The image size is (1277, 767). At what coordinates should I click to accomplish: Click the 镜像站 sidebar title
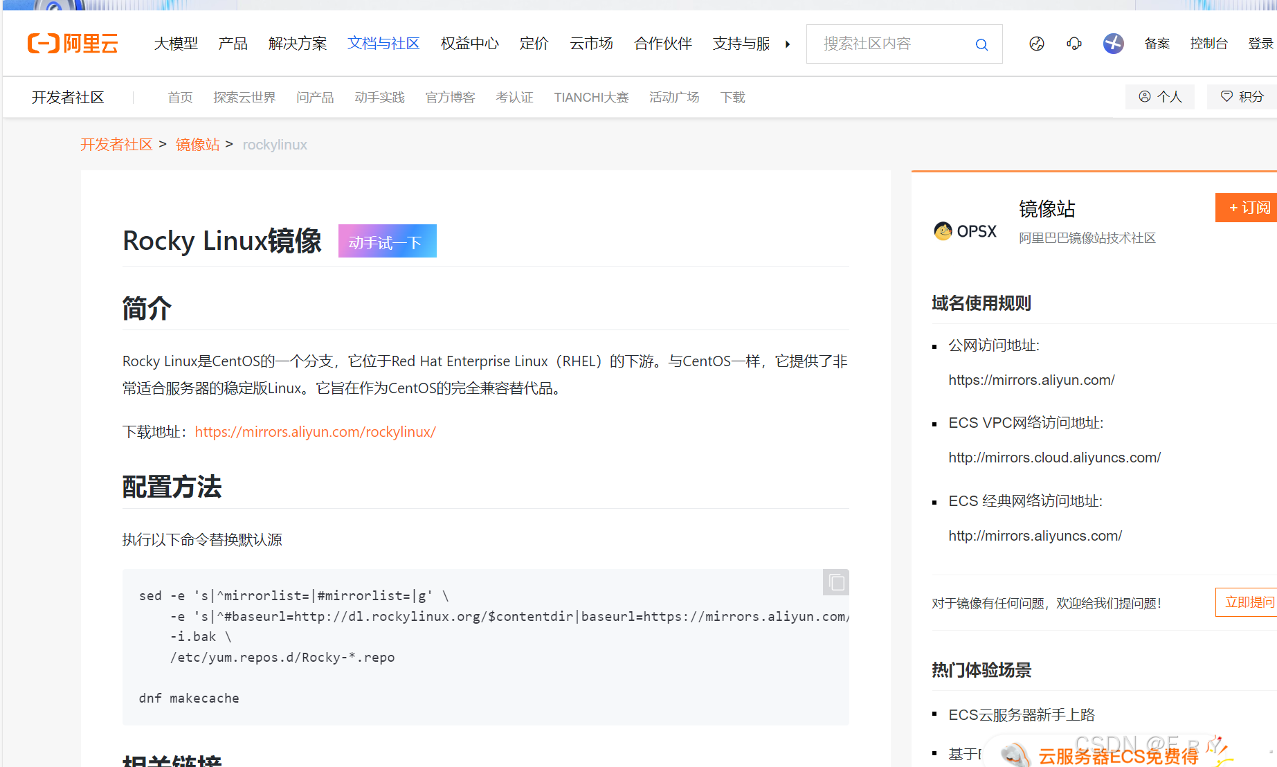point(1047,209)
